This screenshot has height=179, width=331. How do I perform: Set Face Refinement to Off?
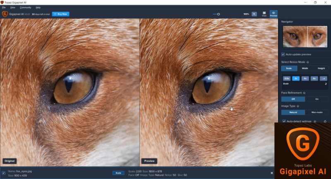click(x=293, y=99)
